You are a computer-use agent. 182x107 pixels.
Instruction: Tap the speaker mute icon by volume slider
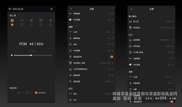point(12,55)
